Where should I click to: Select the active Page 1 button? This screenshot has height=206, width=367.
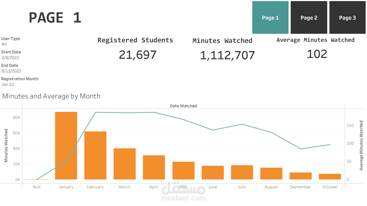click(x=270, y=17)
